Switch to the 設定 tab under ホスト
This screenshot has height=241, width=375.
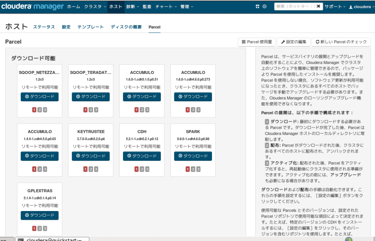[66, 27]
